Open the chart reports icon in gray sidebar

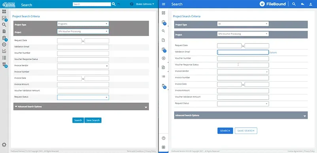[x=4, y=51]
